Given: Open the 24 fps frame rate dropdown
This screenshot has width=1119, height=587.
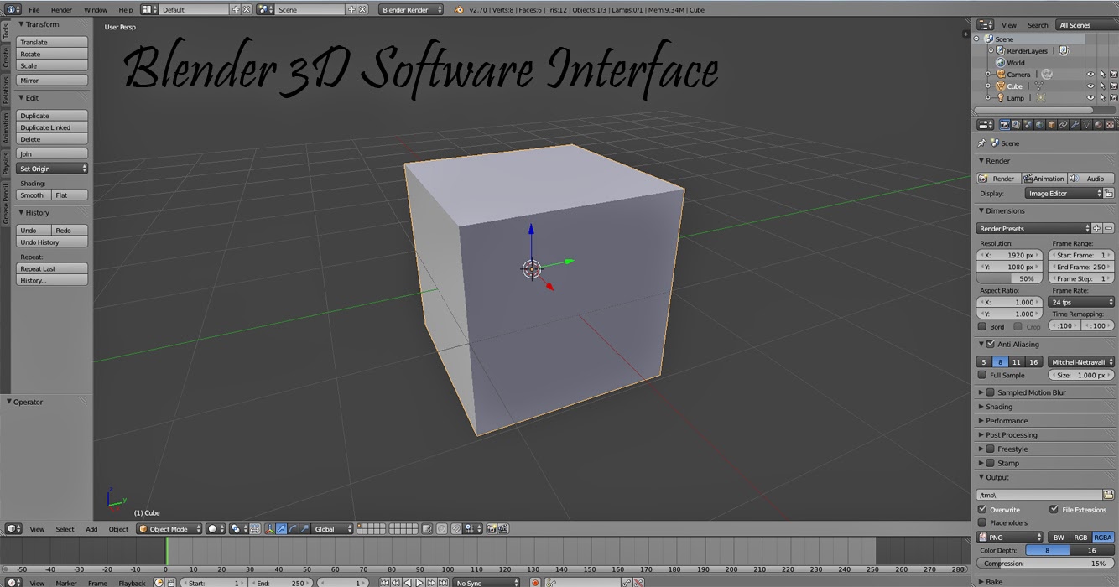Looking at the screenshot, I should click(1082, 302).
